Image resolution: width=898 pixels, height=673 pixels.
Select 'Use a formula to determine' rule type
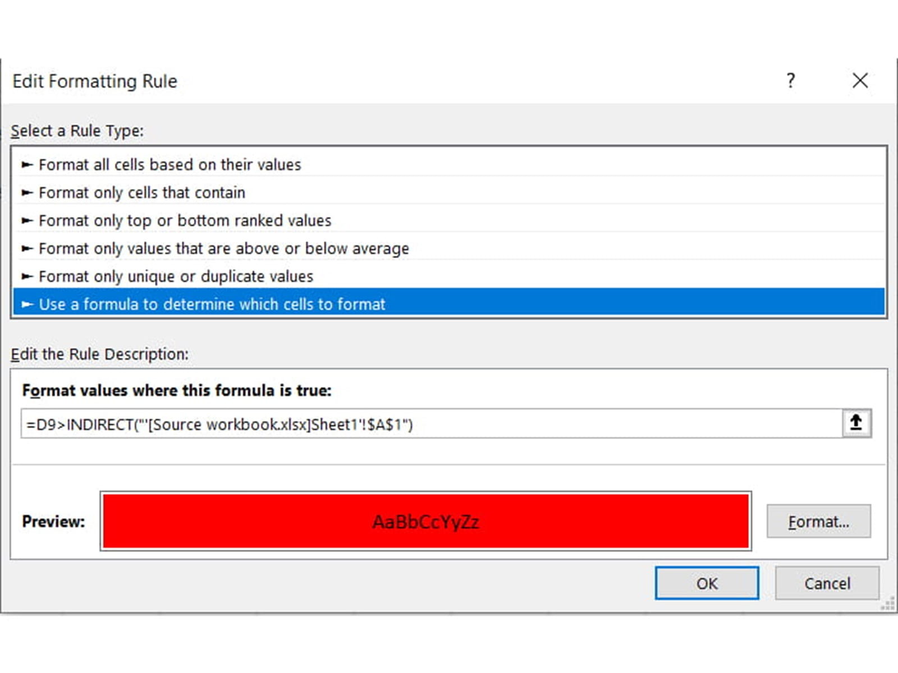coord(212,304)
